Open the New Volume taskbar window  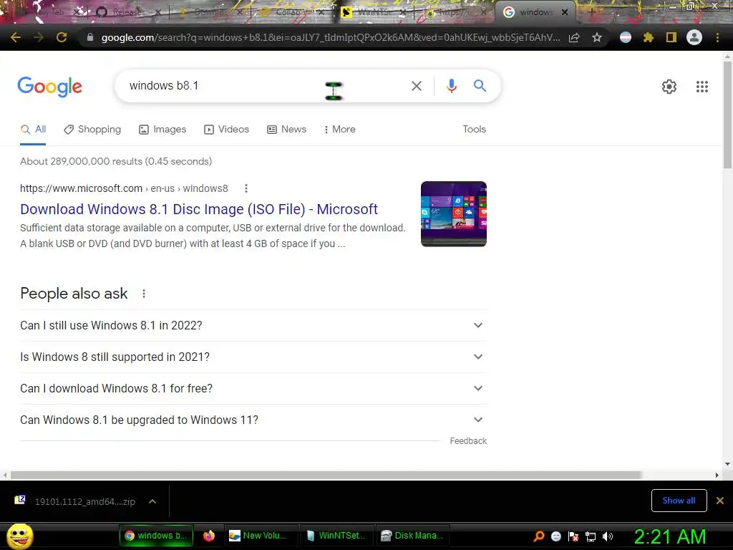[260, 536]
